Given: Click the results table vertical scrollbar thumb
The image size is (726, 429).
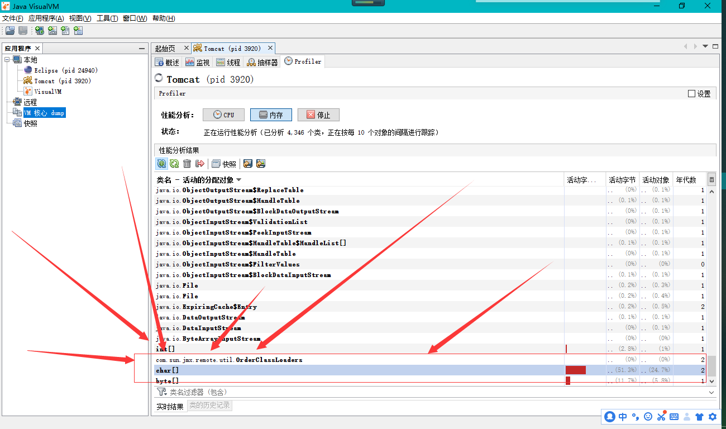Looking at the screenshot, I should [x=711, y=366].
